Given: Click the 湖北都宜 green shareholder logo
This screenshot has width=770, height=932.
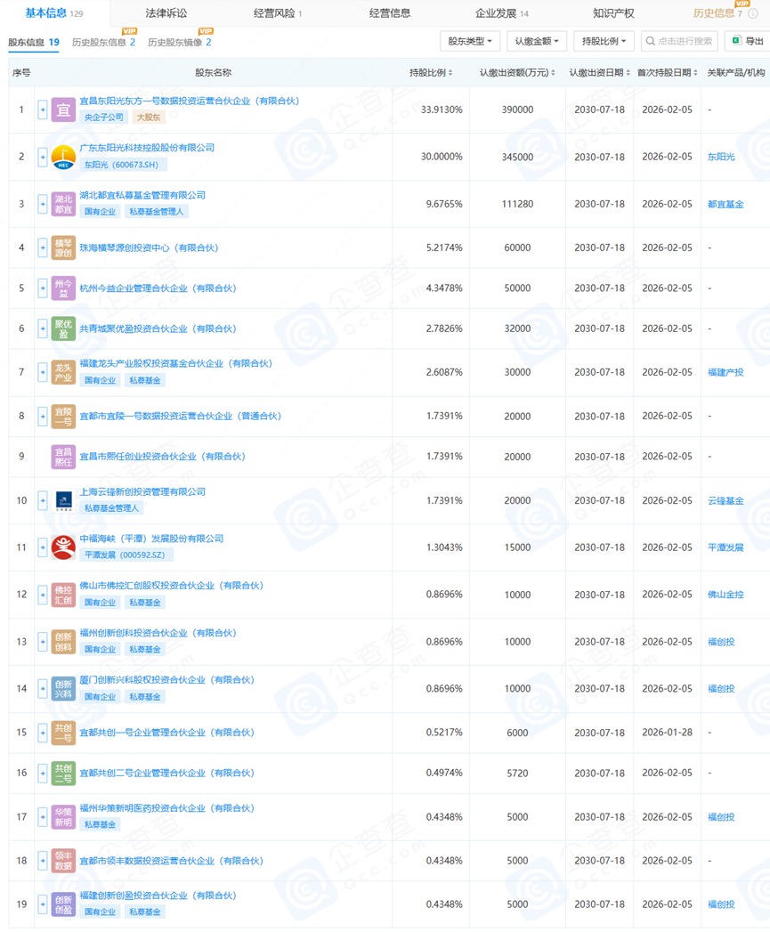Looking at the screenshot, I should [62, 201].
